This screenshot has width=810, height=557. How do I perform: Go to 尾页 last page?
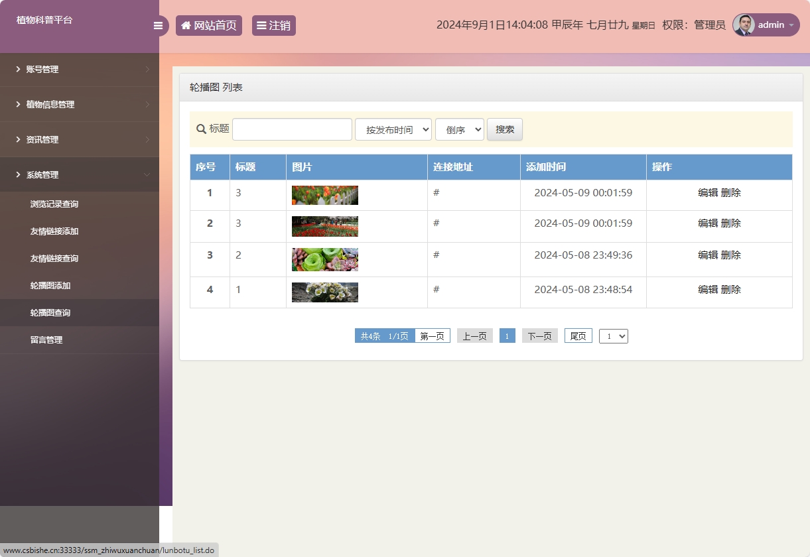tap(578, 336)
